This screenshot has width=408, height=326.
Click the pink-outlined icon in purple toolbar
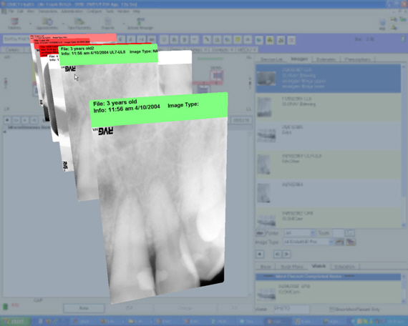coord(291,40)
